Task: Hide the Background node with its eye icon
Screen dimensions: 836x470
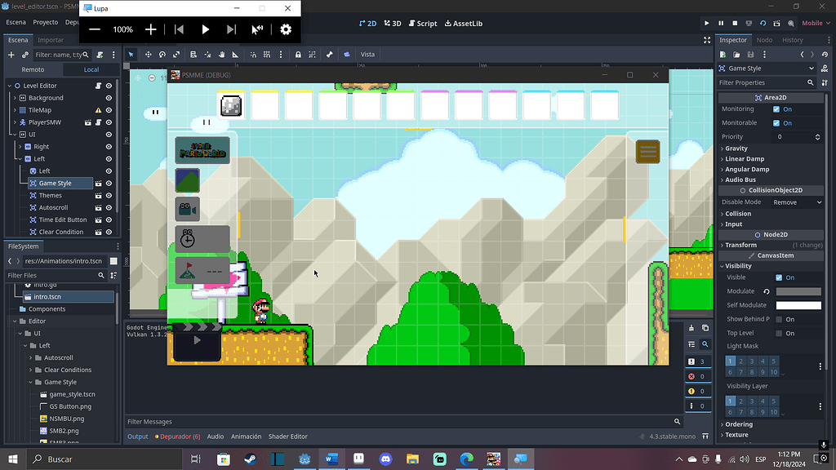Action: (107, 97)
